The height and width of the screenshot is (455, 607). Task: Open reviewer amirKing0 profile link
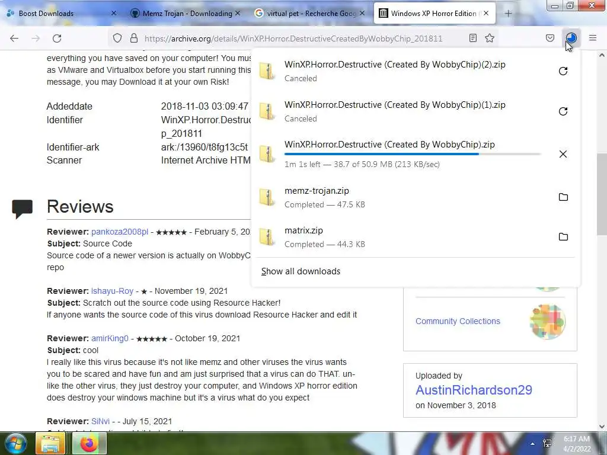click(110, 338)
